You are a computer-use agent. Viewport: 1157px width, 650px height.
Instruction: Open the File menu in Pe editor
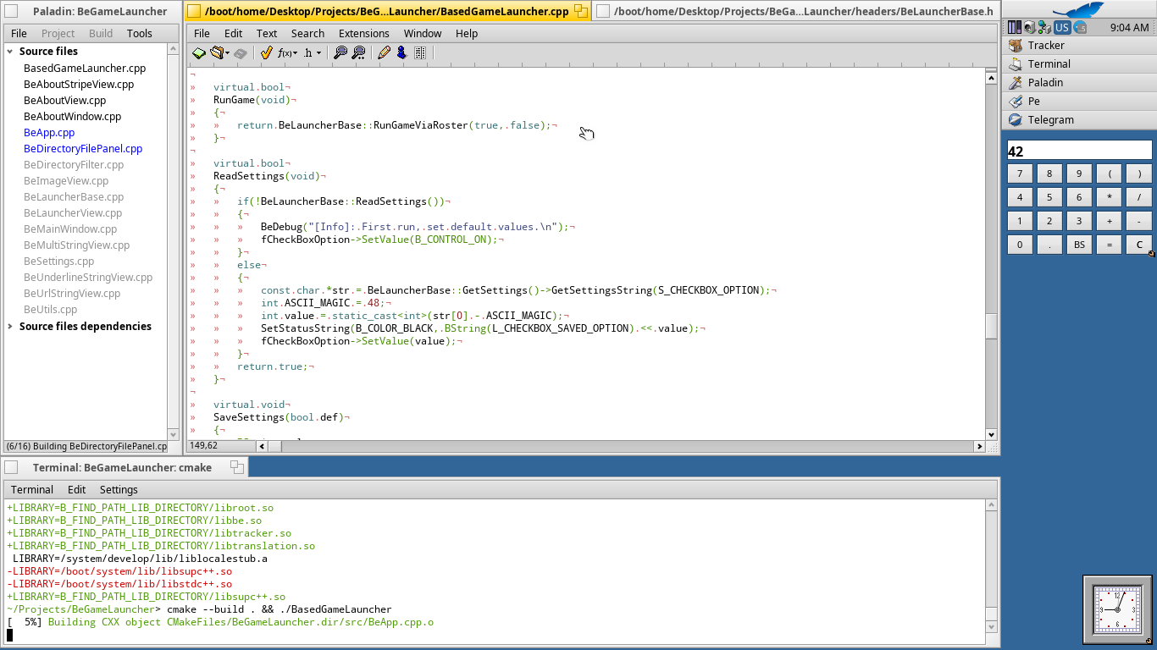202,34
